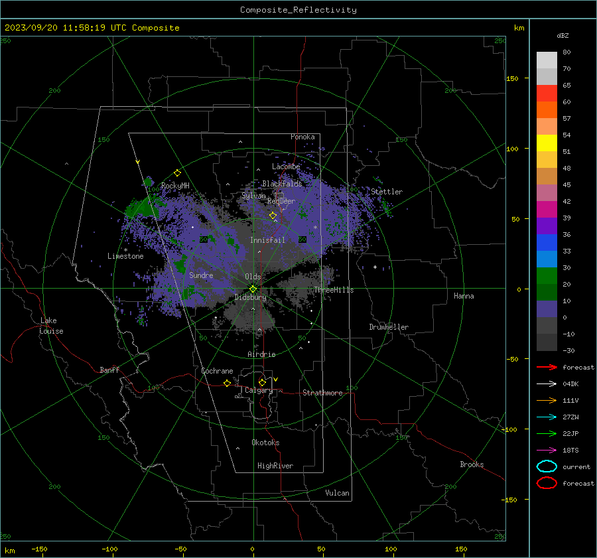Click the Strathmore label

322,393
